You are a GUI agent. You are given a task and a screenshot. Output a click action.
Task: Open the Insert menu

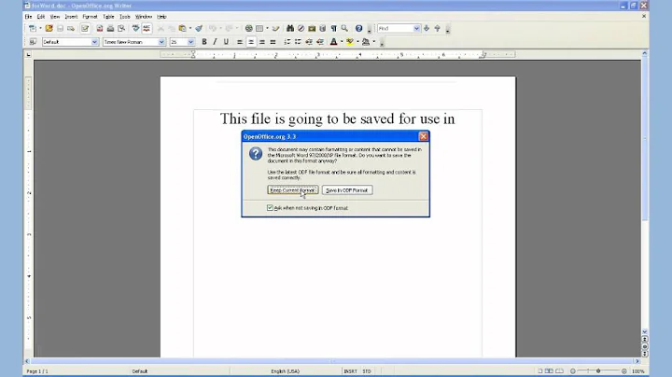(71, 16)
